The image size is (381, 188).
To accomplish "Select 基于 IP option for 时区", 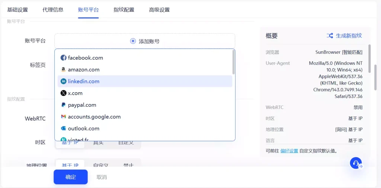I will (x=70, y=142).
